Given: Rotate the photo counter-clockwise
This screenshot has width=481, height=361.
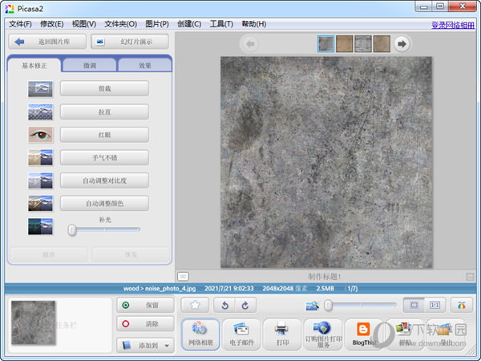Looking at the screenshot, I should tap(226, 305).
